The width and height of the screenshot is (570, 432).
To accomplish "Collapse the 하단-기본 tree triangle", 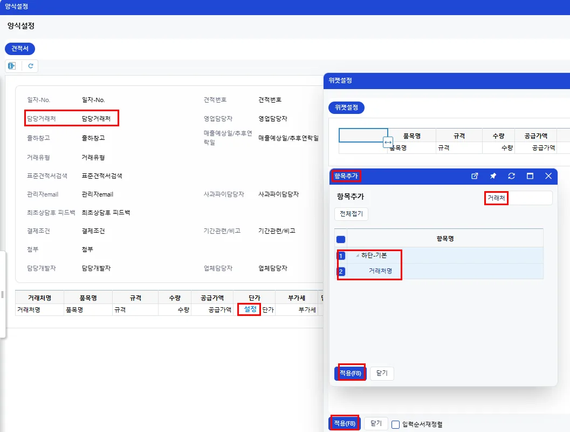I will (358, 255).
